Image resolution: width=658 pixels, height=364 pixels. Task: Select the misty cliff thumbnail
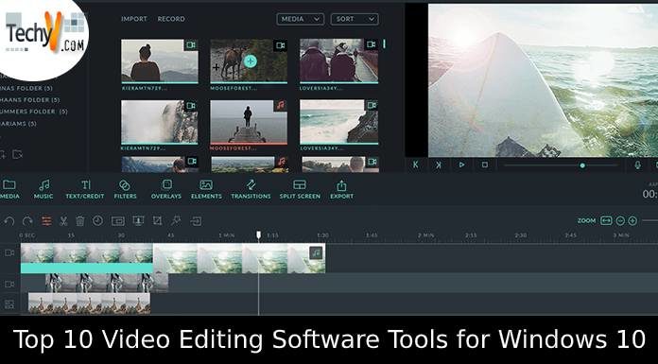(160, 122)
